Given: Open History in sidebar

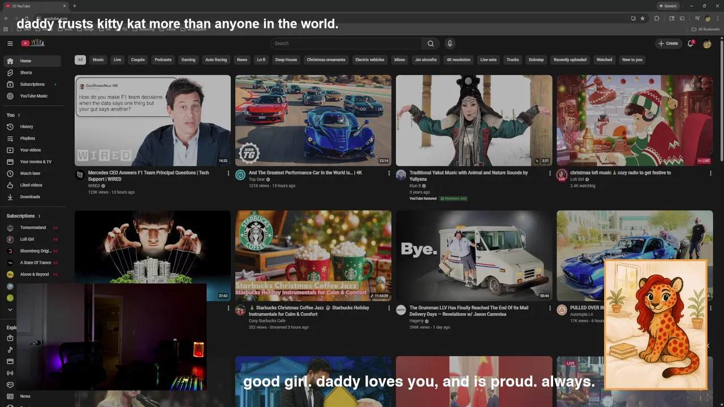Looking at the screenshot, I should pos(32,127).
